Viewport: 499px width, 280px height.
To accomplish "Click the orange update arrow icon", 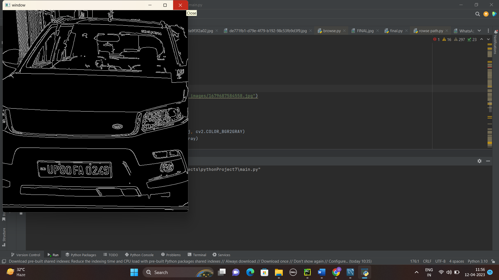I will [x=486, y=14].
